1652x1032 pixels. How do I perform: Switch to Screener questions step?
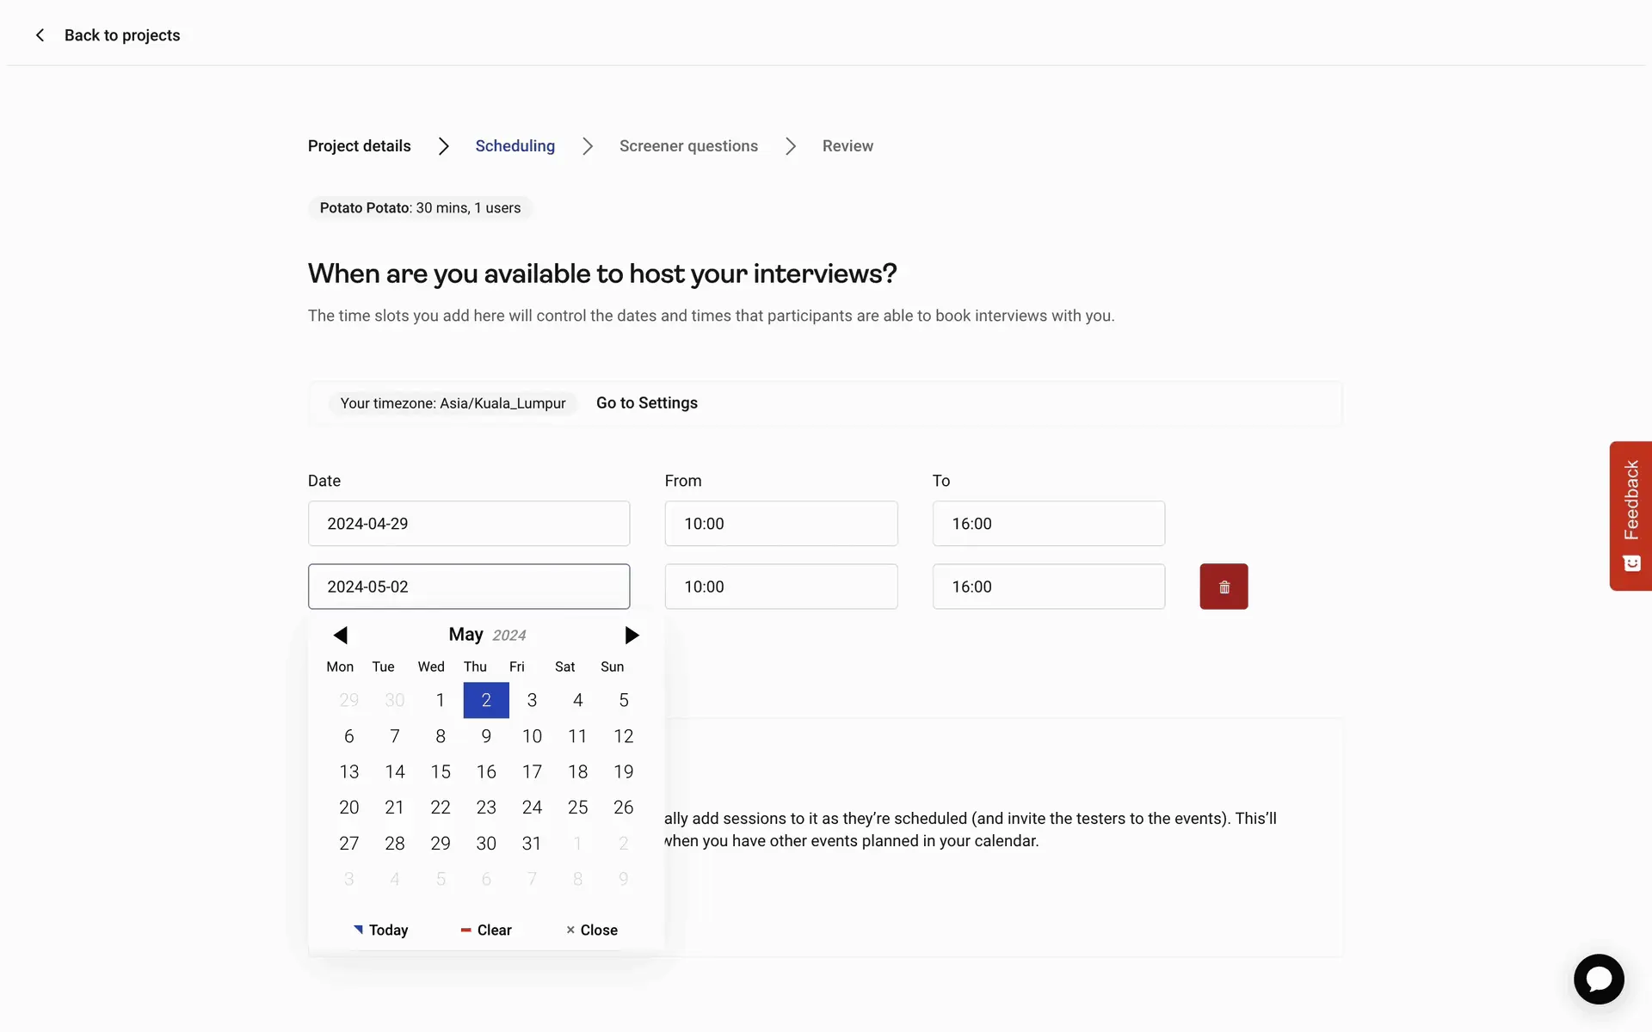(688, 146)
